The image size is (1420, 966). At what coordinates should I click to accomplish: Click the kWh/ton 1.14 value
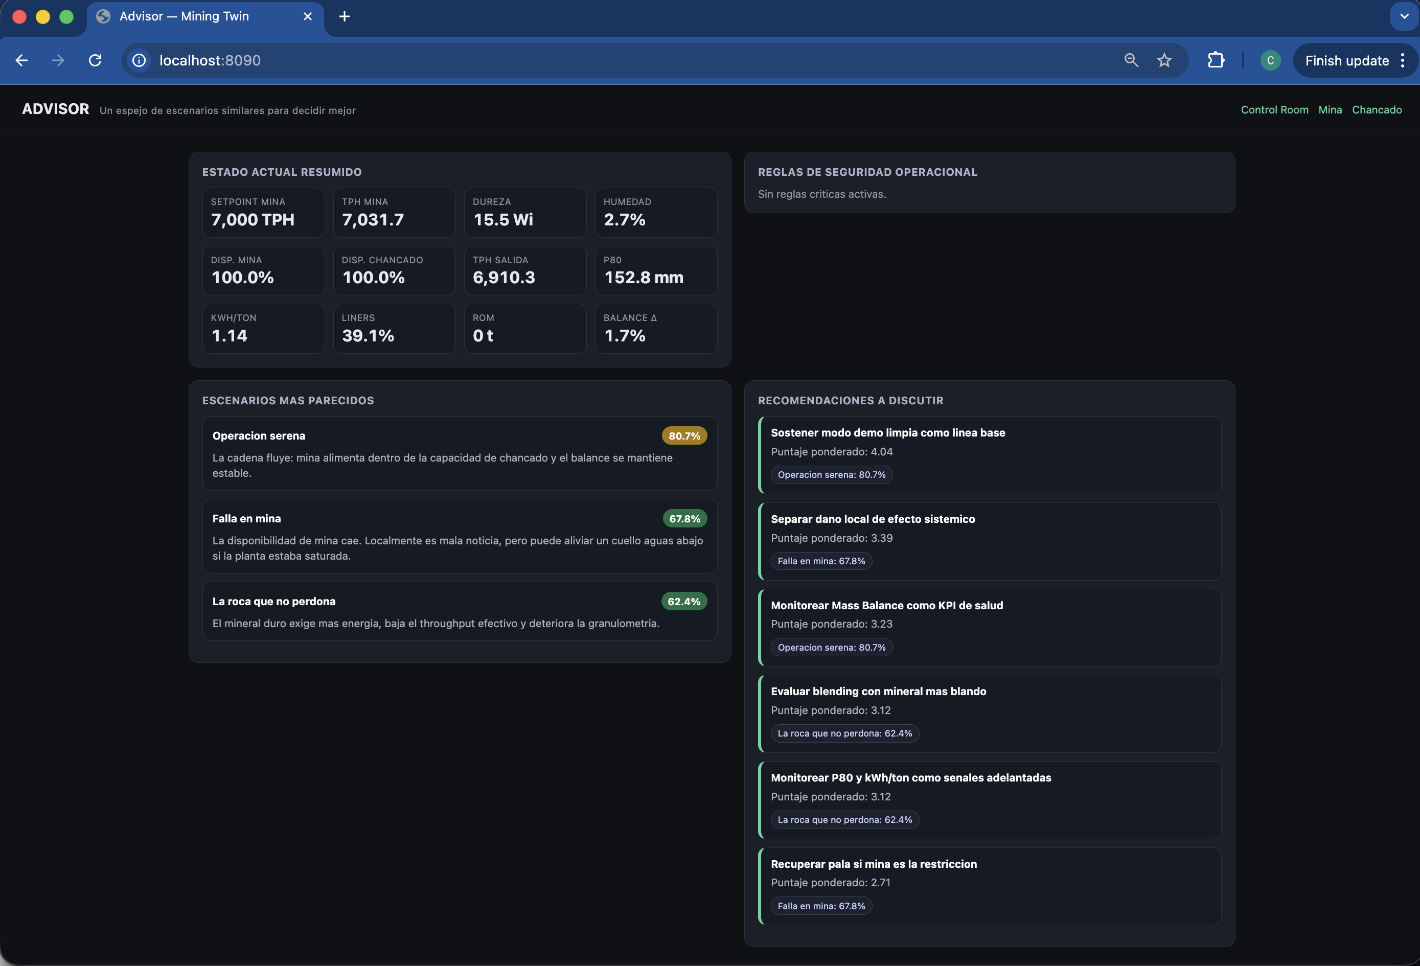pyautogui.click(x=229, y=335)
